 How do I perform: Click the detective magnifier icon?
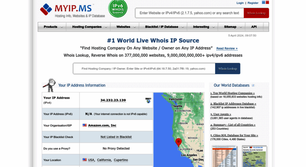pos(50,85)
